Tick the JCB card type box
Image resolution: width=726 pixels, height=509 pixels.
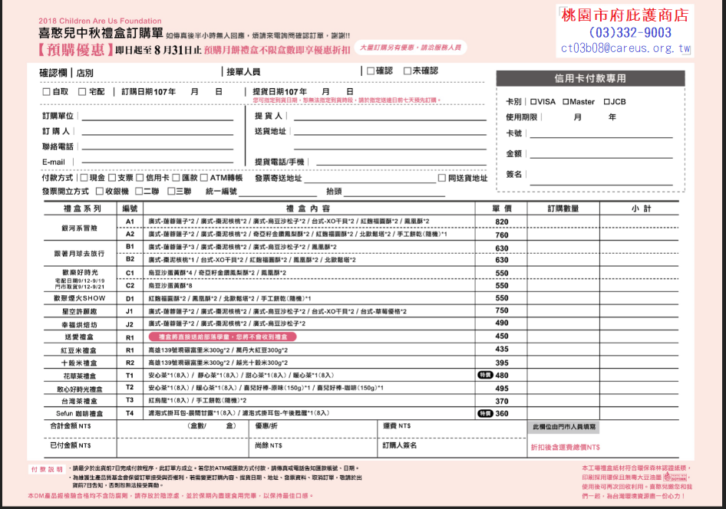pos(606,102)
